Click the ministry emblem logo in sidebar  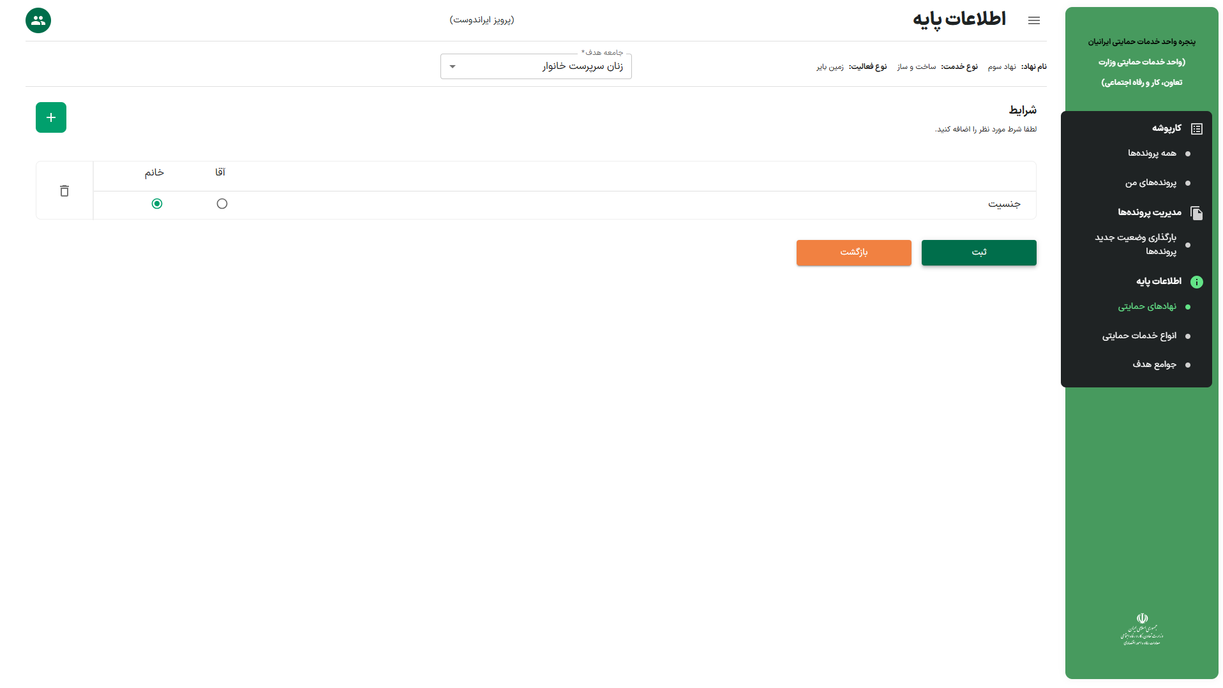coord(1141,629)
